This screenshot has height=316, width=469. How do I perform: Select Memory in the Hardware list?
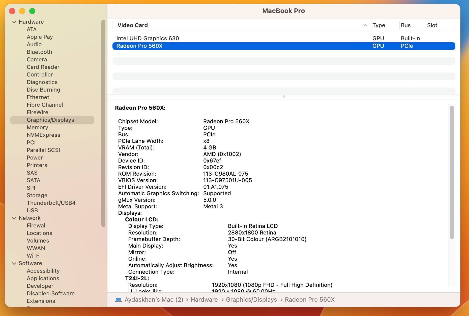[37, 127]
